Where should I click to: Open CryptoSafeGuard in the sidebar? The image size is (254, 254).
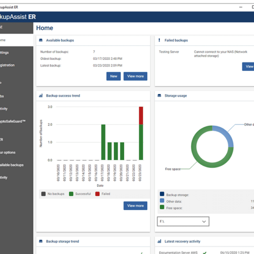[16, 121]
